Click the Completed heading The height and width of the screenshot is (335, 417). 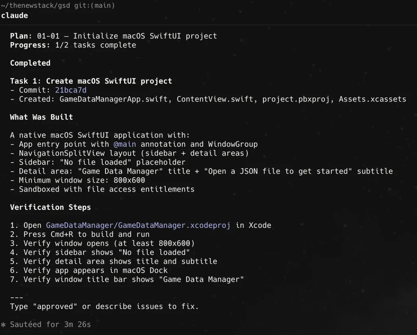point(31,63)
